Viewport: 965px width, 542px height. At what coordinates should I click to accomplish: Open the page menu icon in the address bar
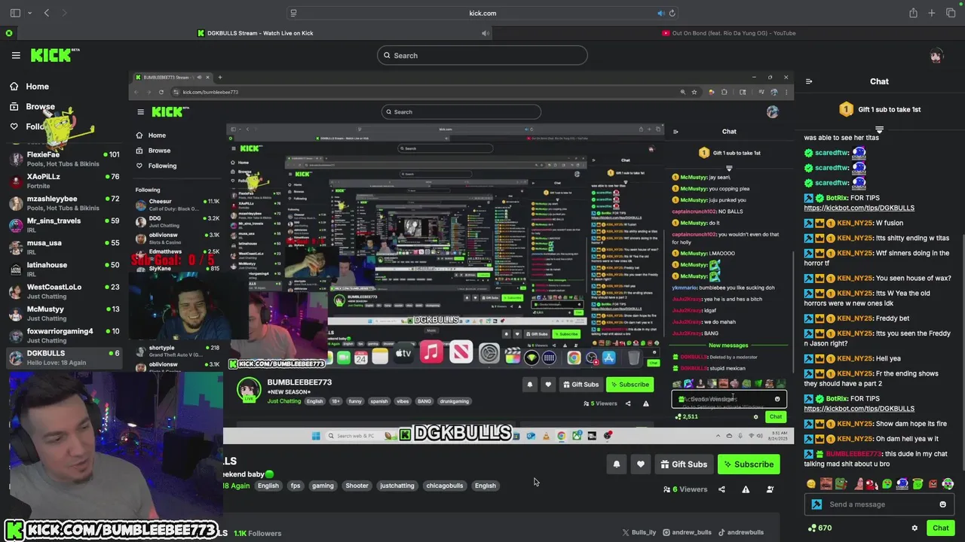pos(293,13)
